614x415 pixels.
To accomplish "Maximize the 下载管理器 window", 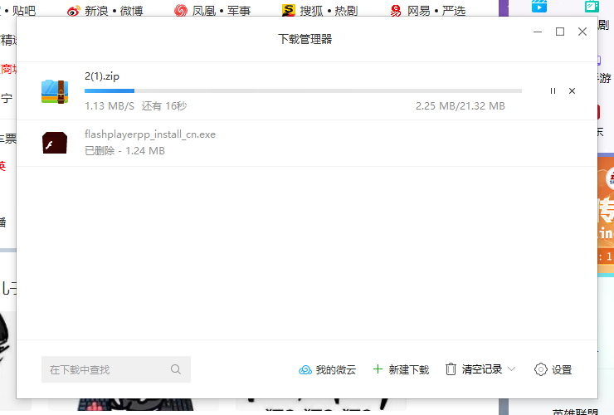I will (560, 32).
